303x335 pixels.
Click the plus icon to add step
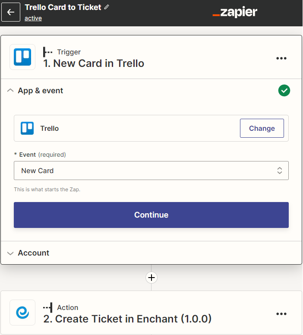151,278
